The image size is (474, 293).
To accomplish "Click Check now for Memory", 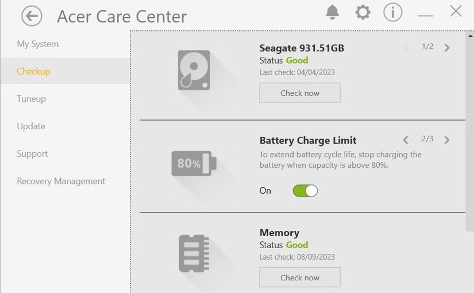I will click(300, 277).
